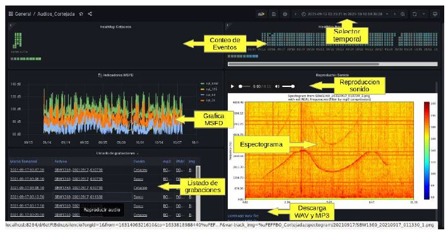
Task: Zoom out the time range
Action: click(x=403, y=14)
